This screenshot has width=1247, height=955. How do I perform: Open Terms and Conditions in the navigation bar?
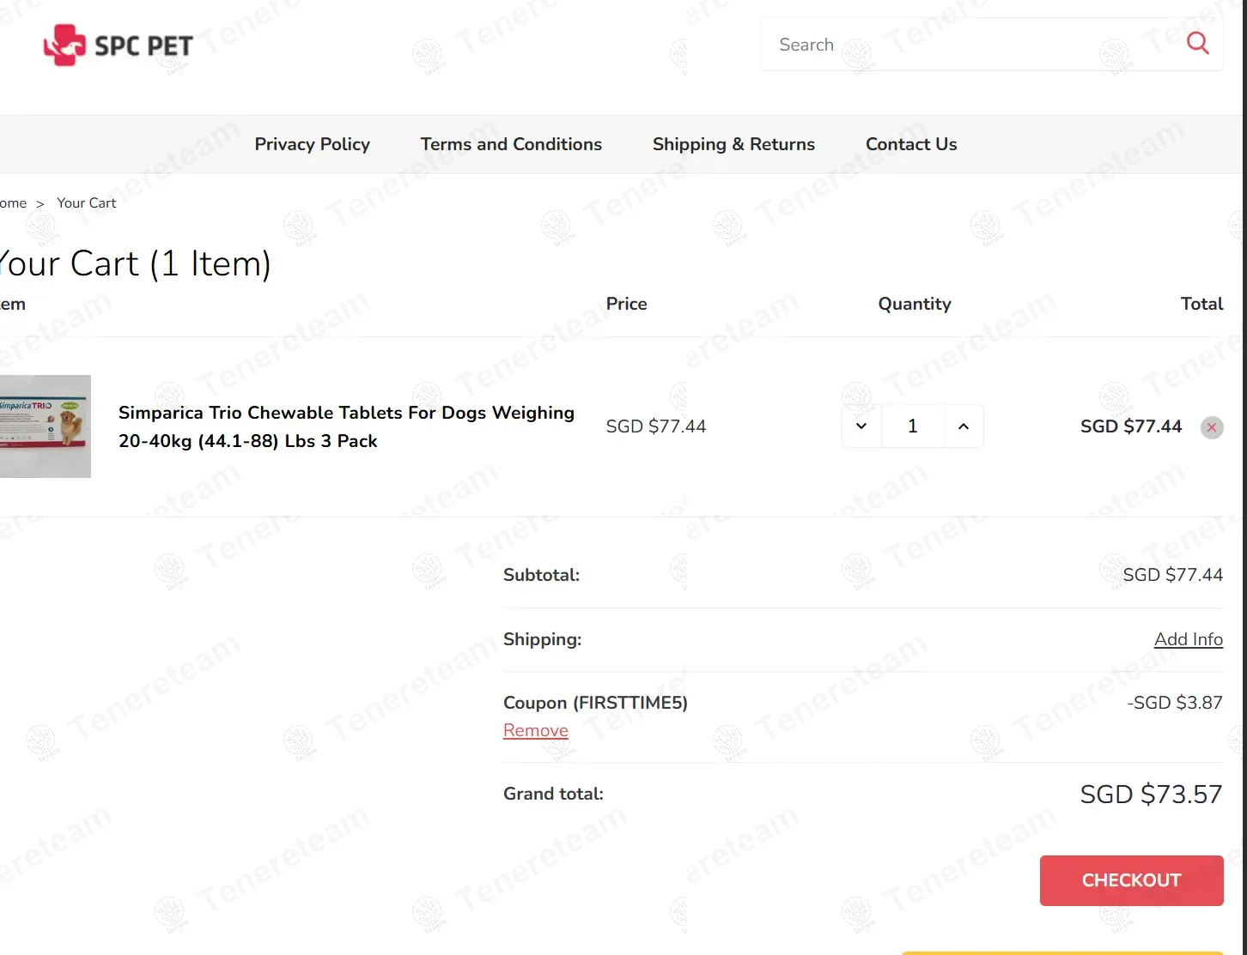pyautogui.click(x=511, y=144)
